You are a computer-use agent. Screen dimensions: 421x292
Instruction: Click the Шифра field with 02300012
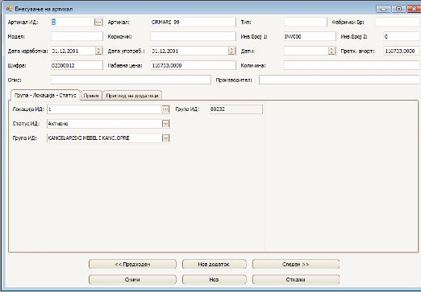pyautogui.click(x=77, y=65)
